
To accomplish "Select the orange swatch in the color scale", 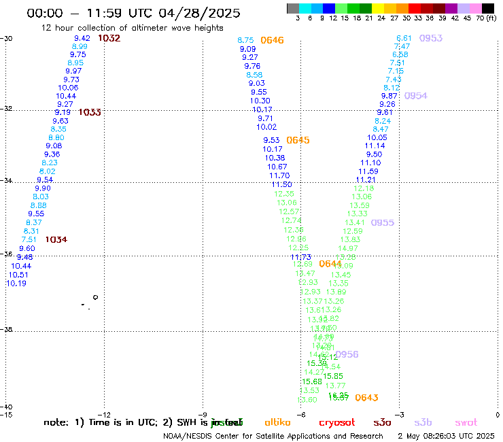I will 402,8.
